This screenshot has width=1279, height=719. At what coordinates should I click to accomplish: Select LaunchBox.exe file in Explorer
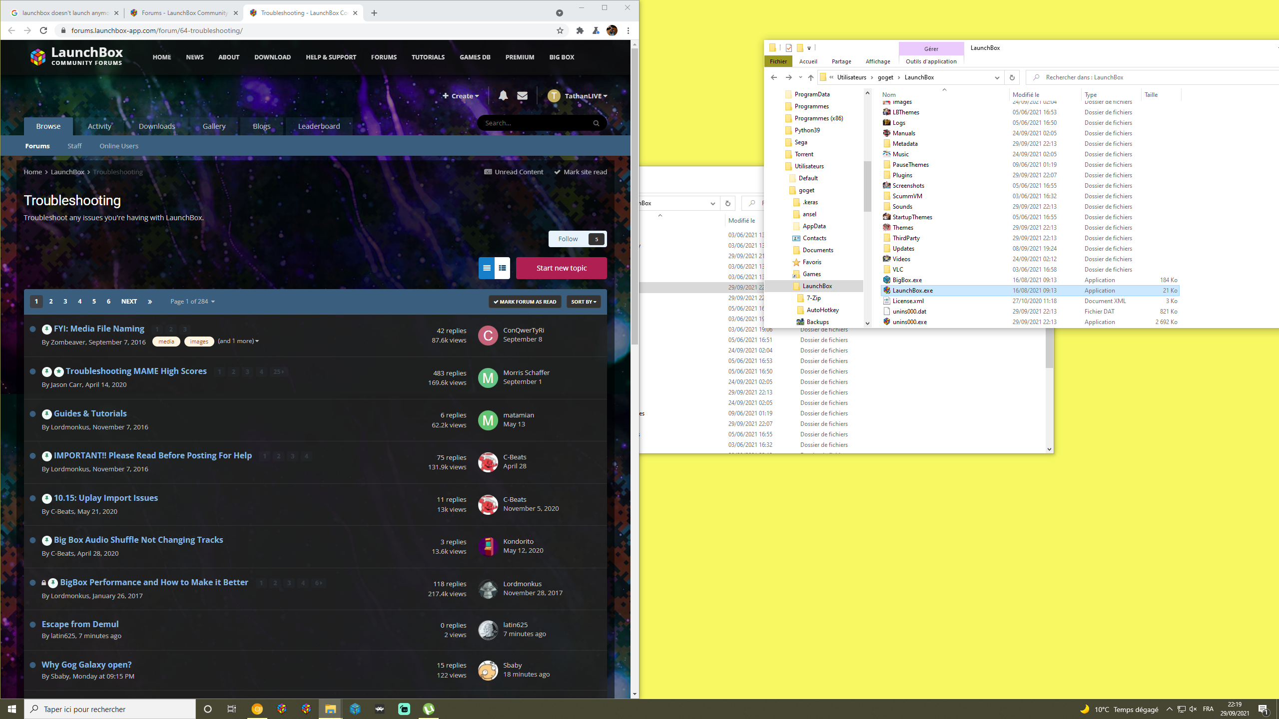pyautogui.click(x=1030, y=291)
